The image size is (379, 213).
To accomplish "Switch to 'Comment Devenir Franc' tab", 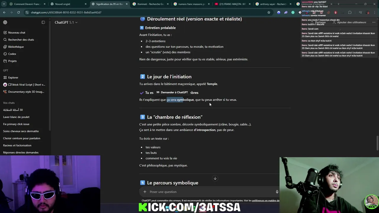I will coord(27,4).
